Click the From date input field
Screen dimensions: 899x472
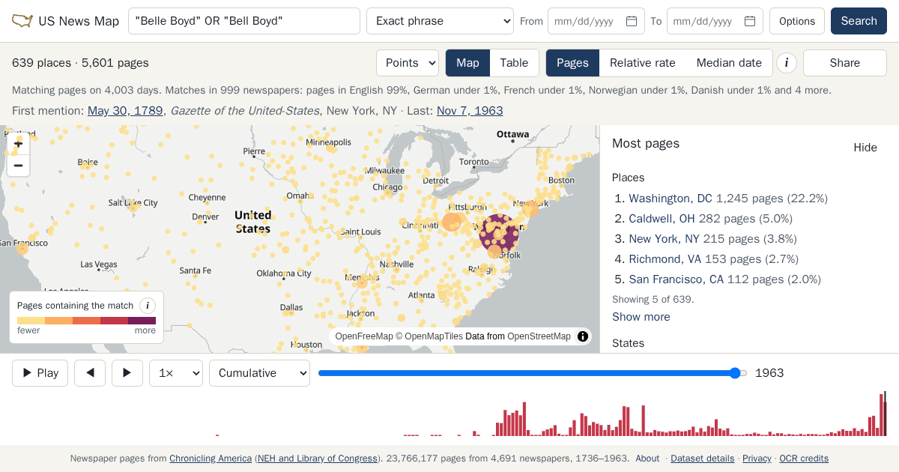[x=596, y=21]
